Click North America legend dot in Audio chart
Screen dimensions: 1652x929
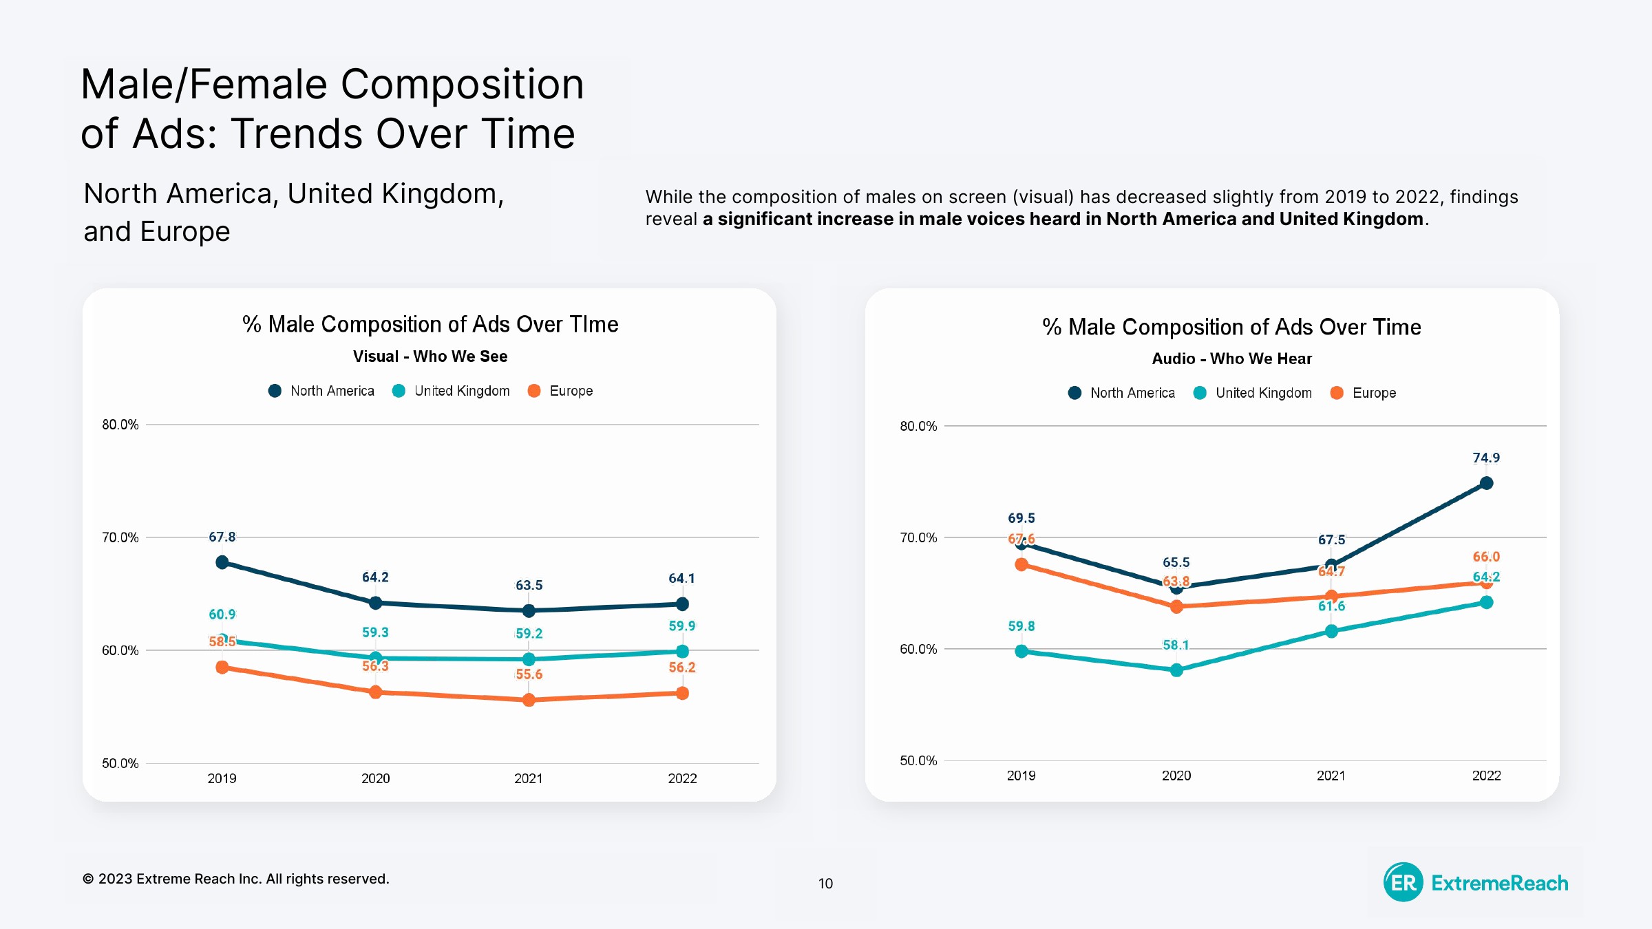click(x=1074, y=393)
